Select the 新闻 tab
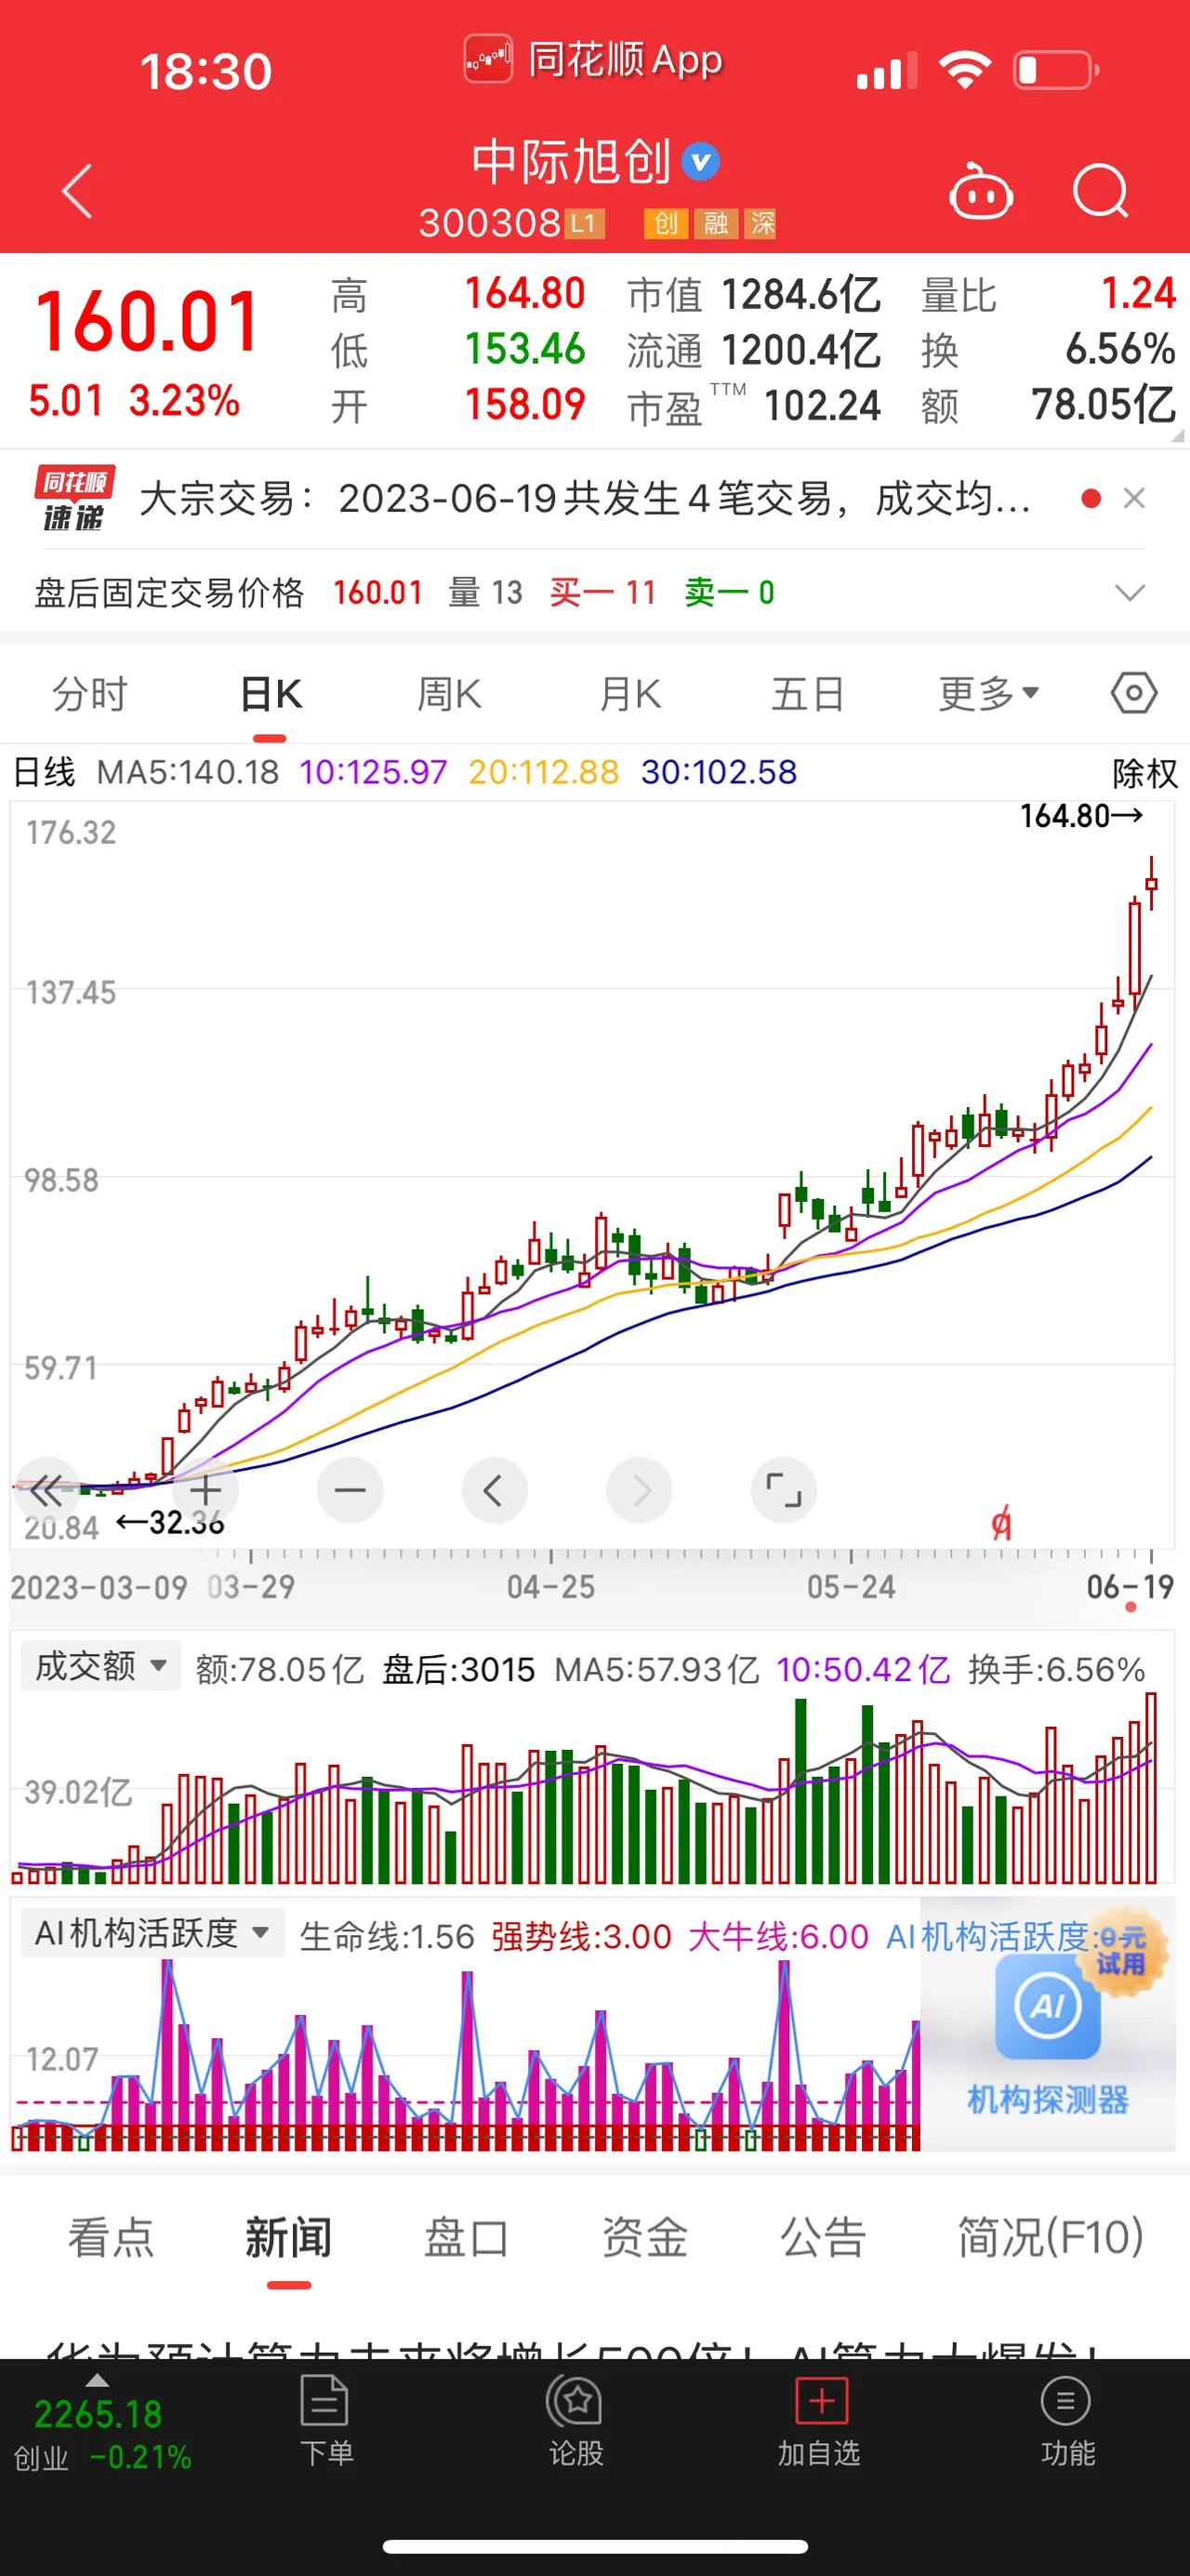The image size is (1190, 2576). click(x=289, y=2237)
